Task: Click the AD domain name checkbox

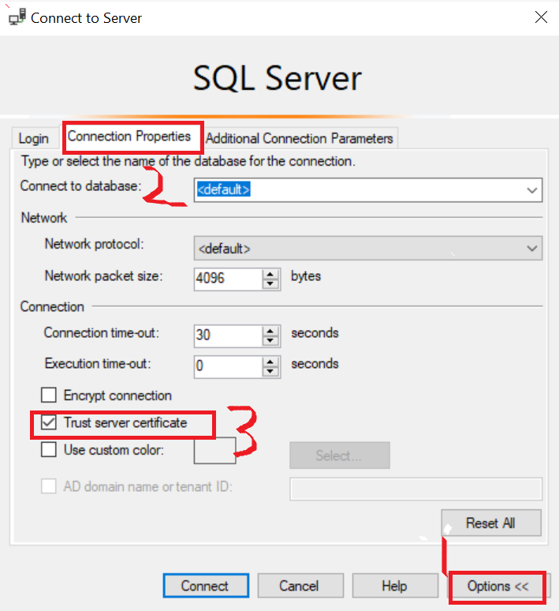Action: tap(49, 486)
